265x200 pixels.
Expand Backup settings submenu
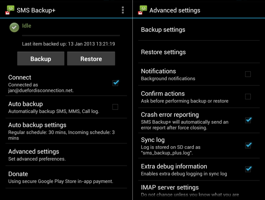click(x=199, y=29)
